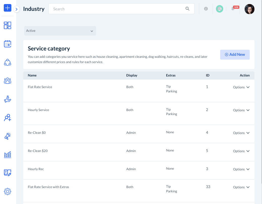Expand Options for Re-Clean $20
262x204 pixels.
(241, 151)
